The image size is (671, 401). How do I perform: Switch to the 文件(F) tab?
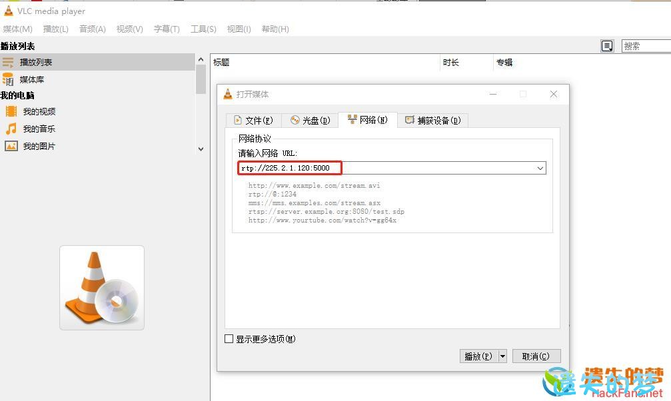(254, 121)
